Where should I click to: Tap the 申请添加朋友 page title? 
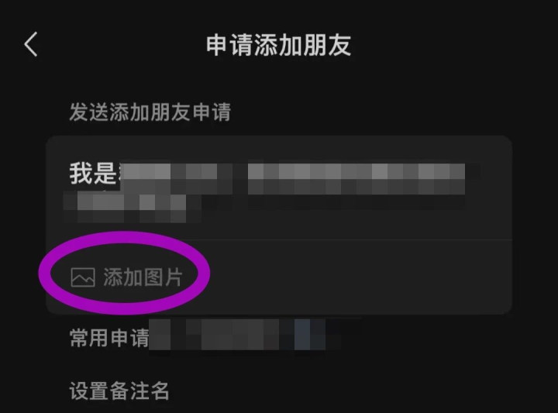point(279,45)
